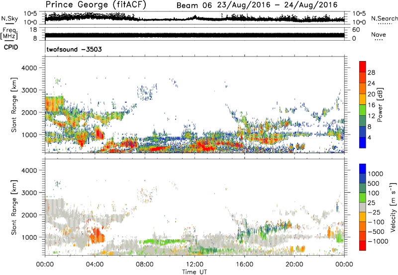Click the 'Nave' legend label
This screenshot has width=398, height=275.
coord(379,34)
